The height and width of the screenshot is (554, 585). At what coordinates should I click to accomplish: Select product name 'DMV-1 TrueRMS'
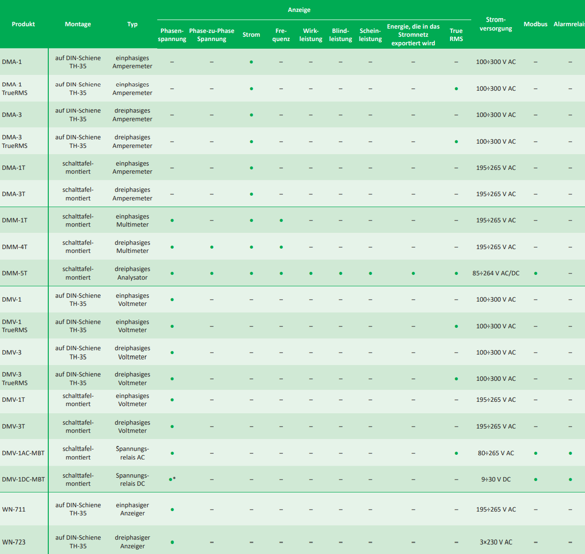click(x=15, y=326)
